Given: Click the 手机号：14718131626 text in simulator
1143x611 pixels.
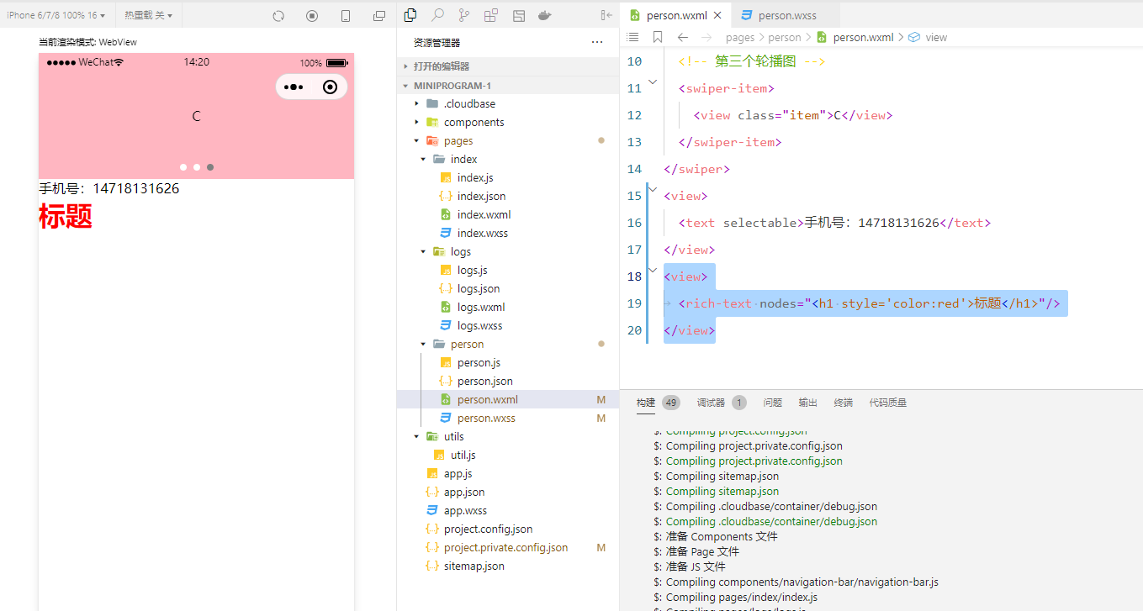Looking at the screenshot, I should click(x=109, y=188).
